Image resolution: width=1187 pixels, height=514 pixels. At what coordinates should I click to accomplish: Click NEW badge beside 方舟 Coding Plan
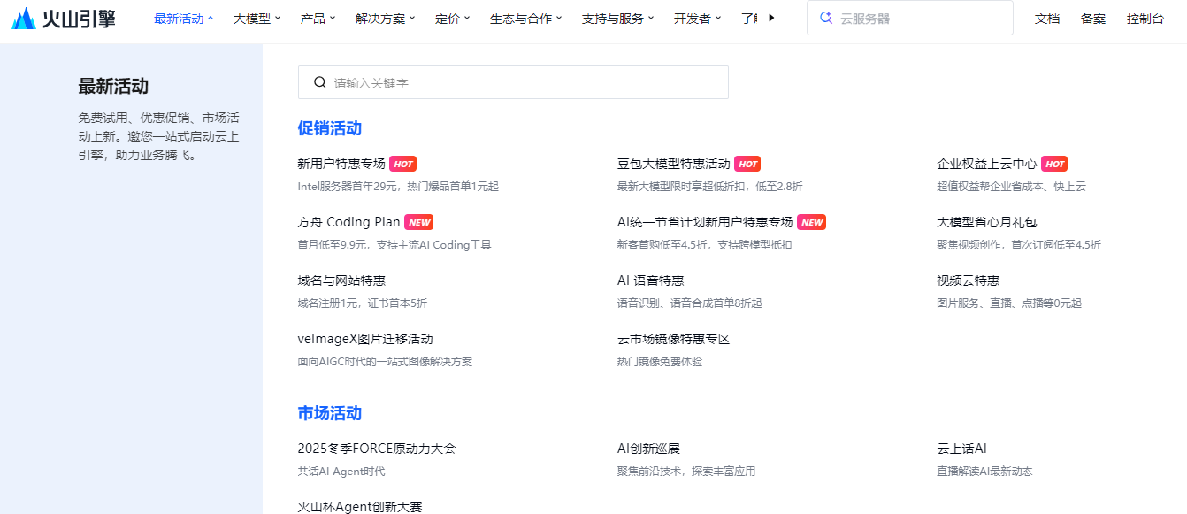[x=418, y=222]
